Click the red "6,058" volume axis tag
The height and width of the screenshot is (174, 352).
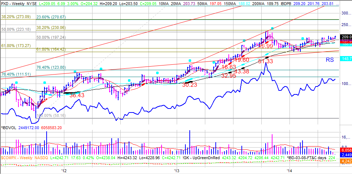click(346, 150)
